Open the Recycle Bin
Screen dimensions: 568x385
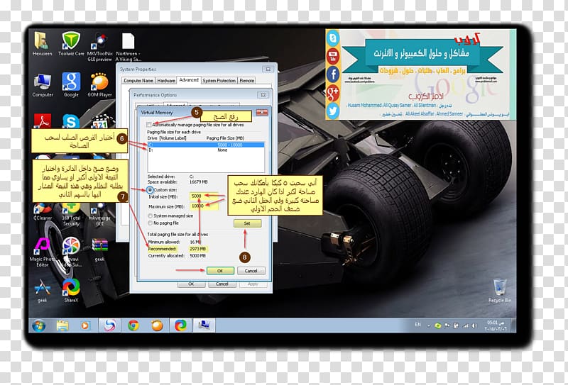pos(500,291)
